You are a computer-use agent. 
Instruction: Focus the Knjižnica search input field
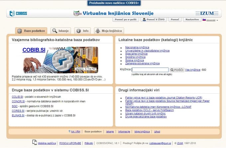pyautogui.click(x=150, y=70)
